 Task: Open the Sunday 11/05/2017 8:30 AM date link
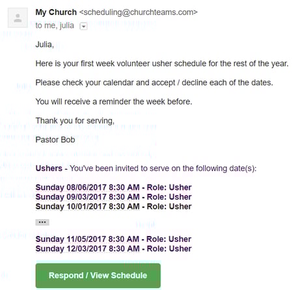click(x=87, y=239)
